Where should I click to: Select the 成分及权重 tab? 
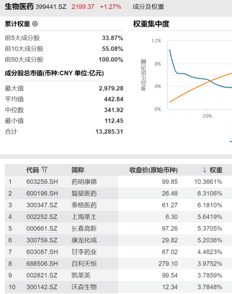148,7
